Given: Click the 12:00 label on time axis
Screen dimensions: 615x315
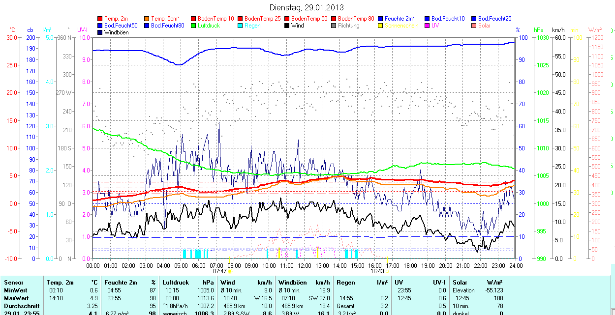Looking at the screenshot, I should (x=304, y=265).
